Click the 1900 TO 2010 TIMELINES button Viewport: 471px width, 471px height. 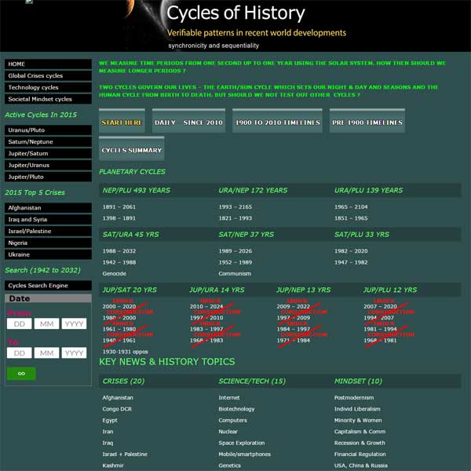277,121
